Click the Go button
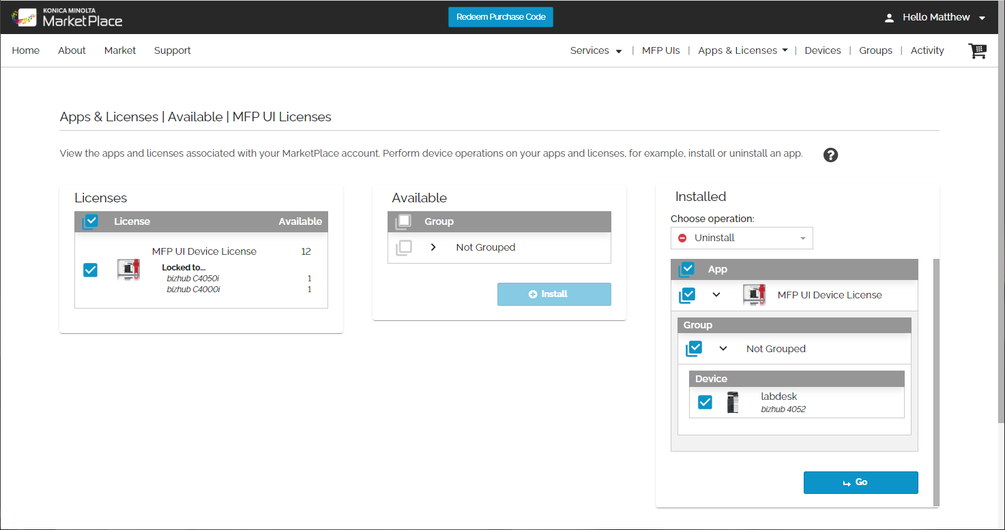 861,482
